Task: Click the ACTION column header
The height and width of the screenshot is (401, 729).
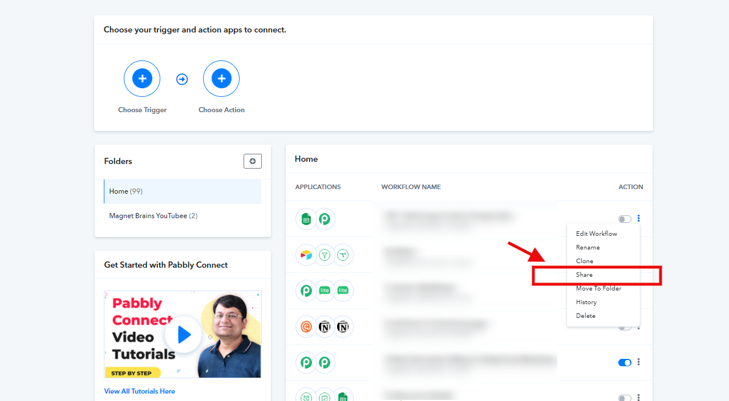Action: coord(631,187)
